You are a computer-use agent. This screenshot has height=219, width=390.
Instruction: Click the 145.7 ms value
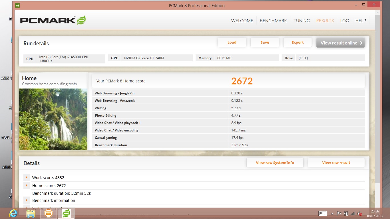pyautogui.click(x=238, y=130)
